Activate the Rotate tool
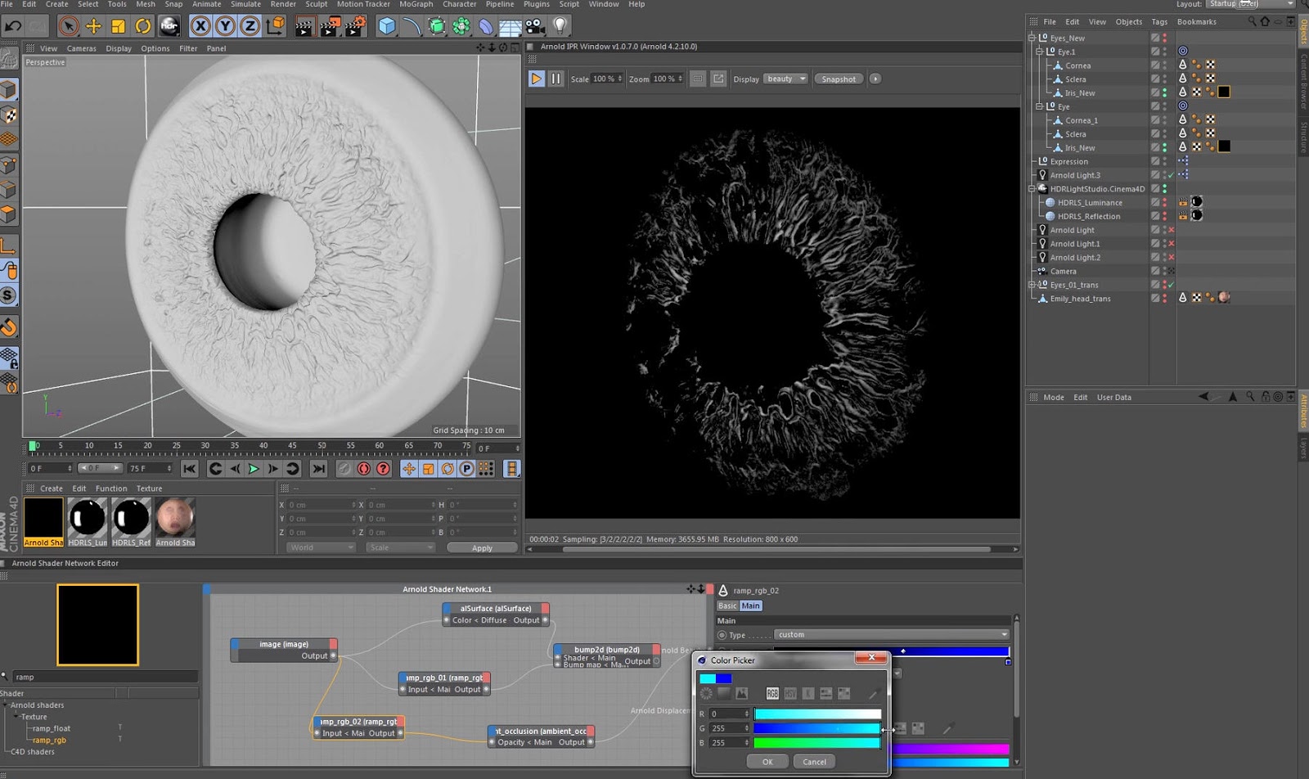The height and width of the screenshot is (779, 1309). tap(143, 26)
